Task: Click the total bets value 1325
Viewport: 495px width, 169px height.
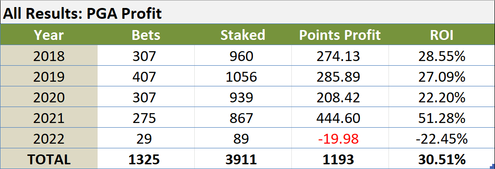Action: tap(145, 159)
